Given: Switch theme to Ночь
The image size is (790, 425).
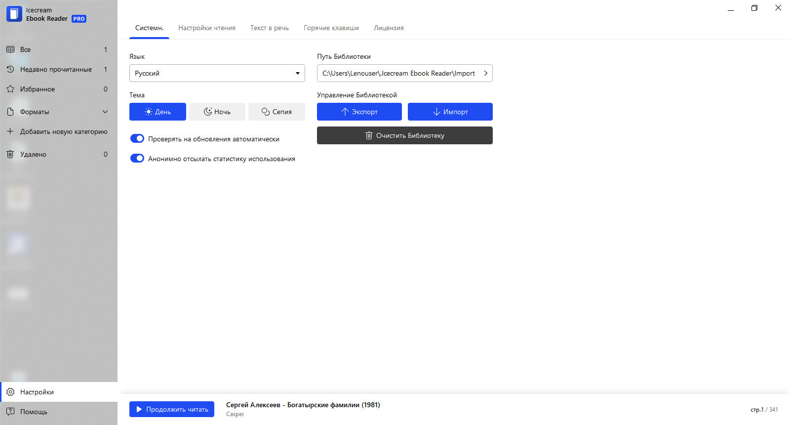Looking at the screenshot, I should (x=217, y=112).
